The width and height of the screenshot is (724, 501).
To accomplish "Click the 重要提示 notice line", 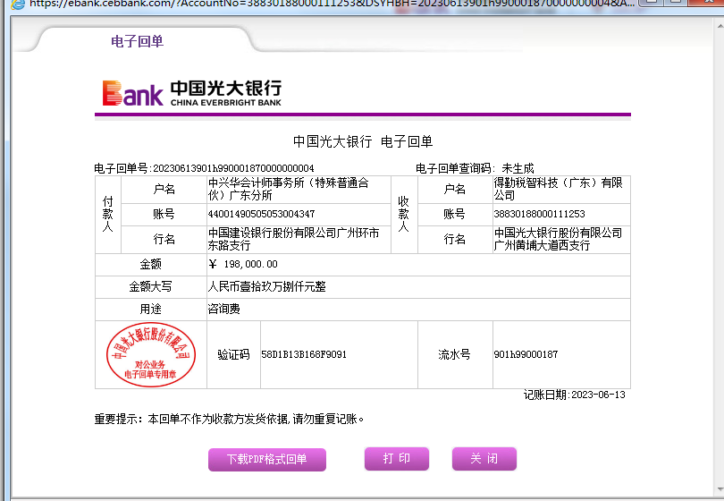I will (x=229, y=420).
